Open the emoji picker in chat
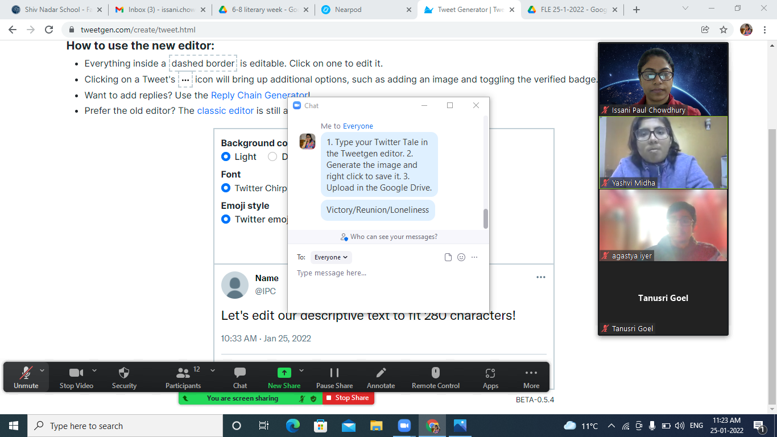This screenshot has height=437, width=777. [461, 257]
